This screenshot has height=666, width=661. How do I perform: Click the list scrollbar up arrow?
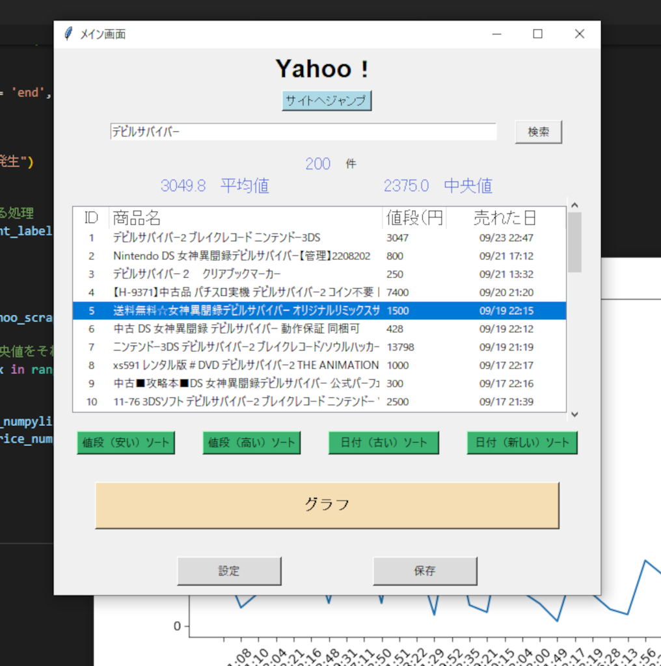pyautogui.click(x=574, y=205)
